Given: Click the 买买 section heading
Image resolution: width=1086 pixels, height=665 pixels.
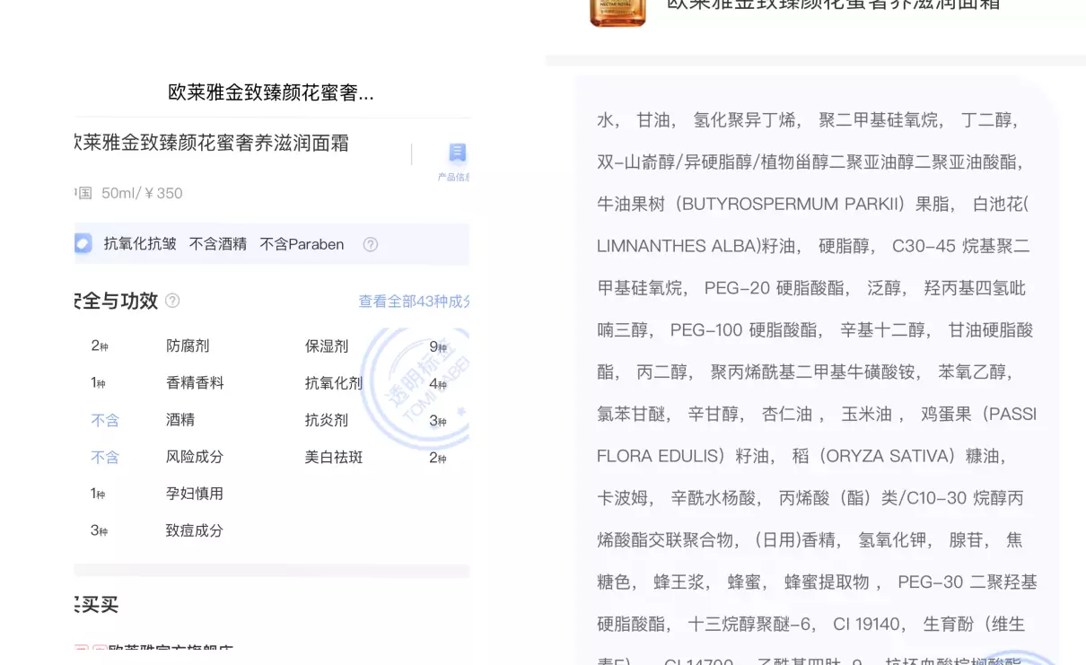Looking at the screenshot, I should [x=98, y=604].
